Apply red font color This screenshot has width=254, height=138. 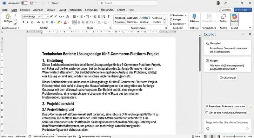tap(65, 22)
